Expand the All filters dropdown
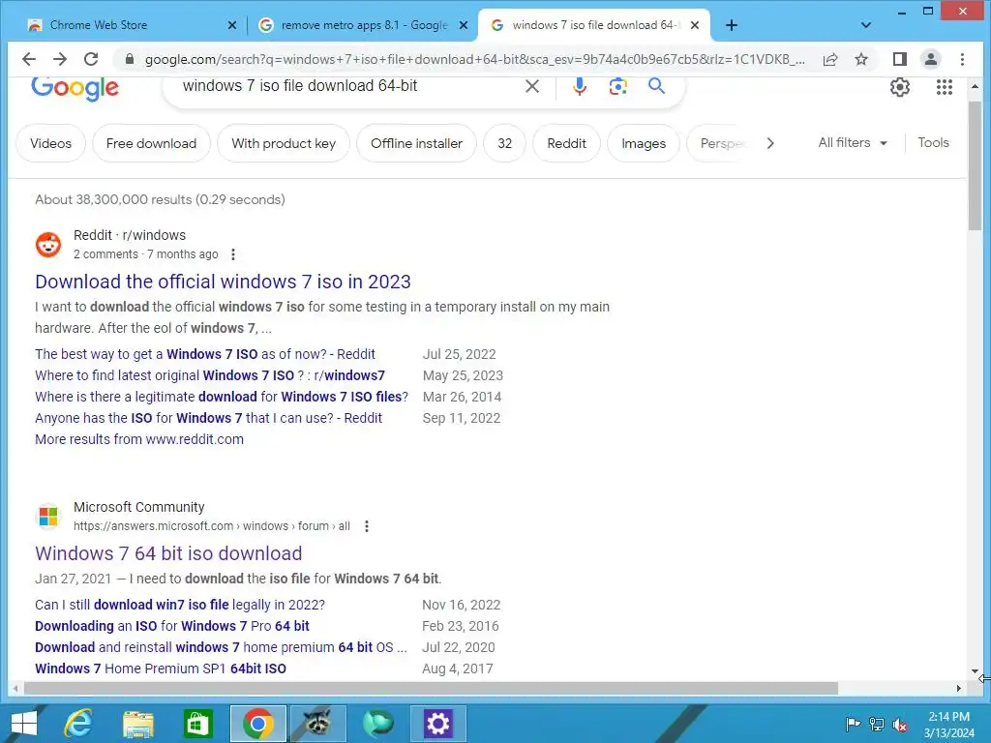Viewport: 991px width, 743px height. [853, 143]
